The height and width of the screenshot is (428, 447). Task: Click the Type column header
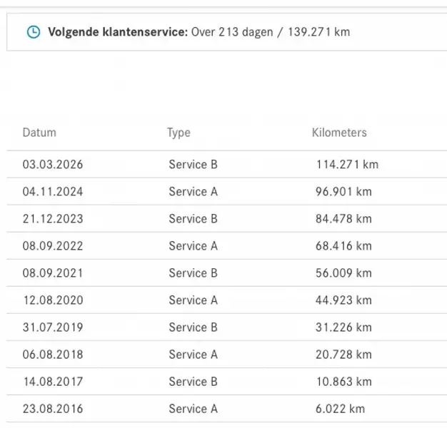[x=179, y=133]
